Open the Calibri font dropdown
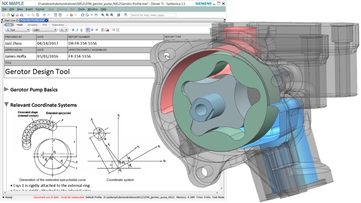Image resolution: width=361 pixels, height=203 pixels. click(45, 30)
